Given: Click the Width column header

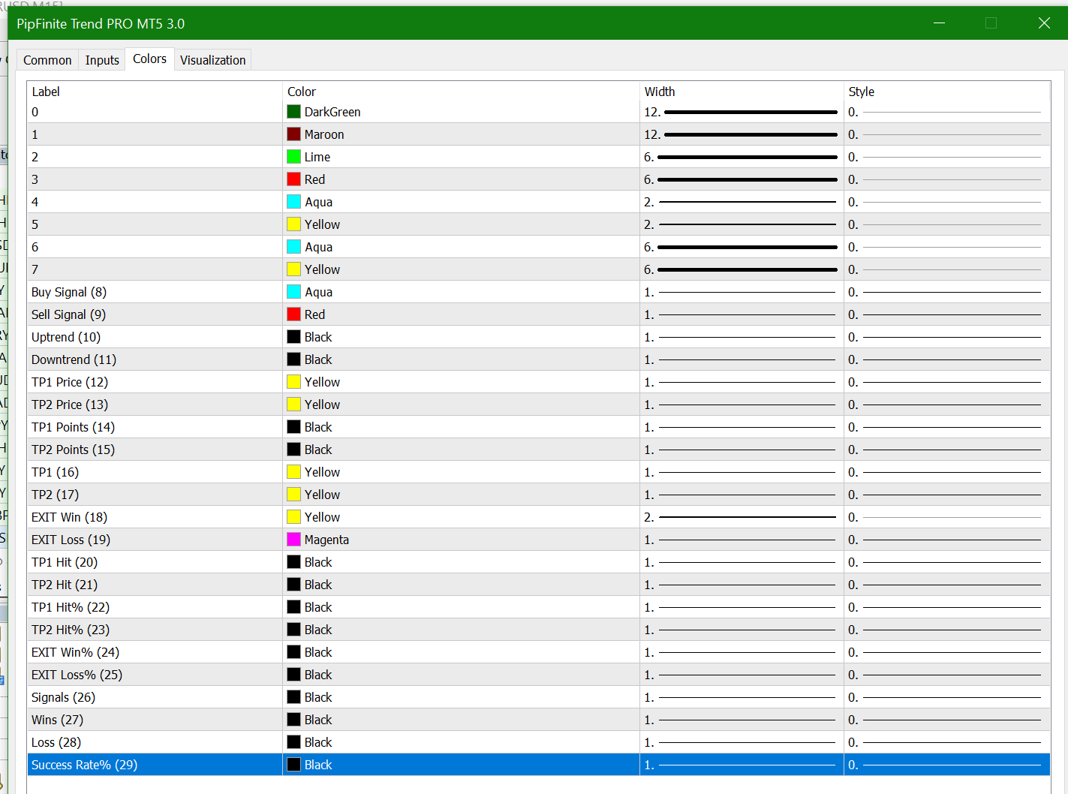Looking at the screenshot, I should click(742, 92).
